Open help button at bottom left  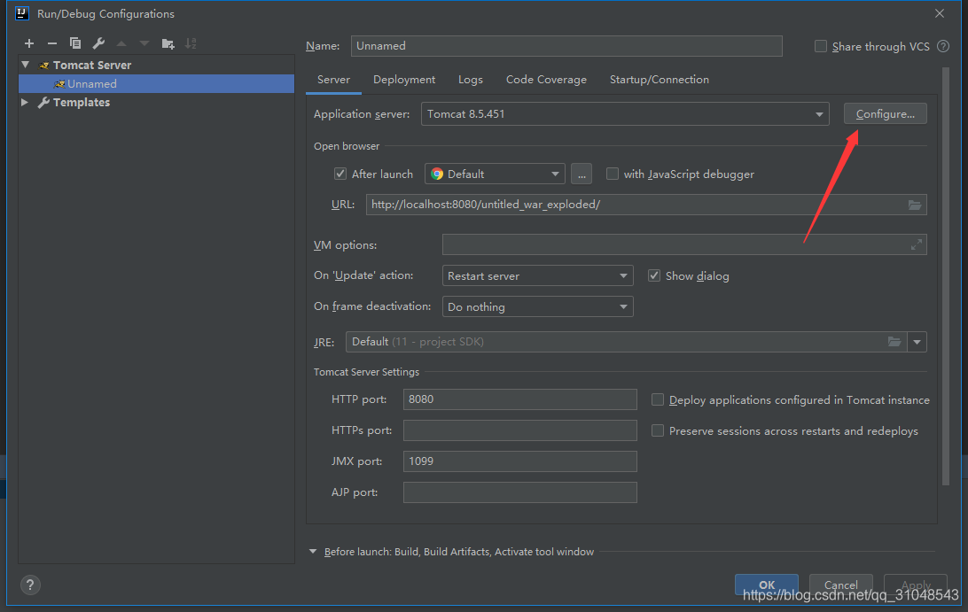tap(29, 585)
